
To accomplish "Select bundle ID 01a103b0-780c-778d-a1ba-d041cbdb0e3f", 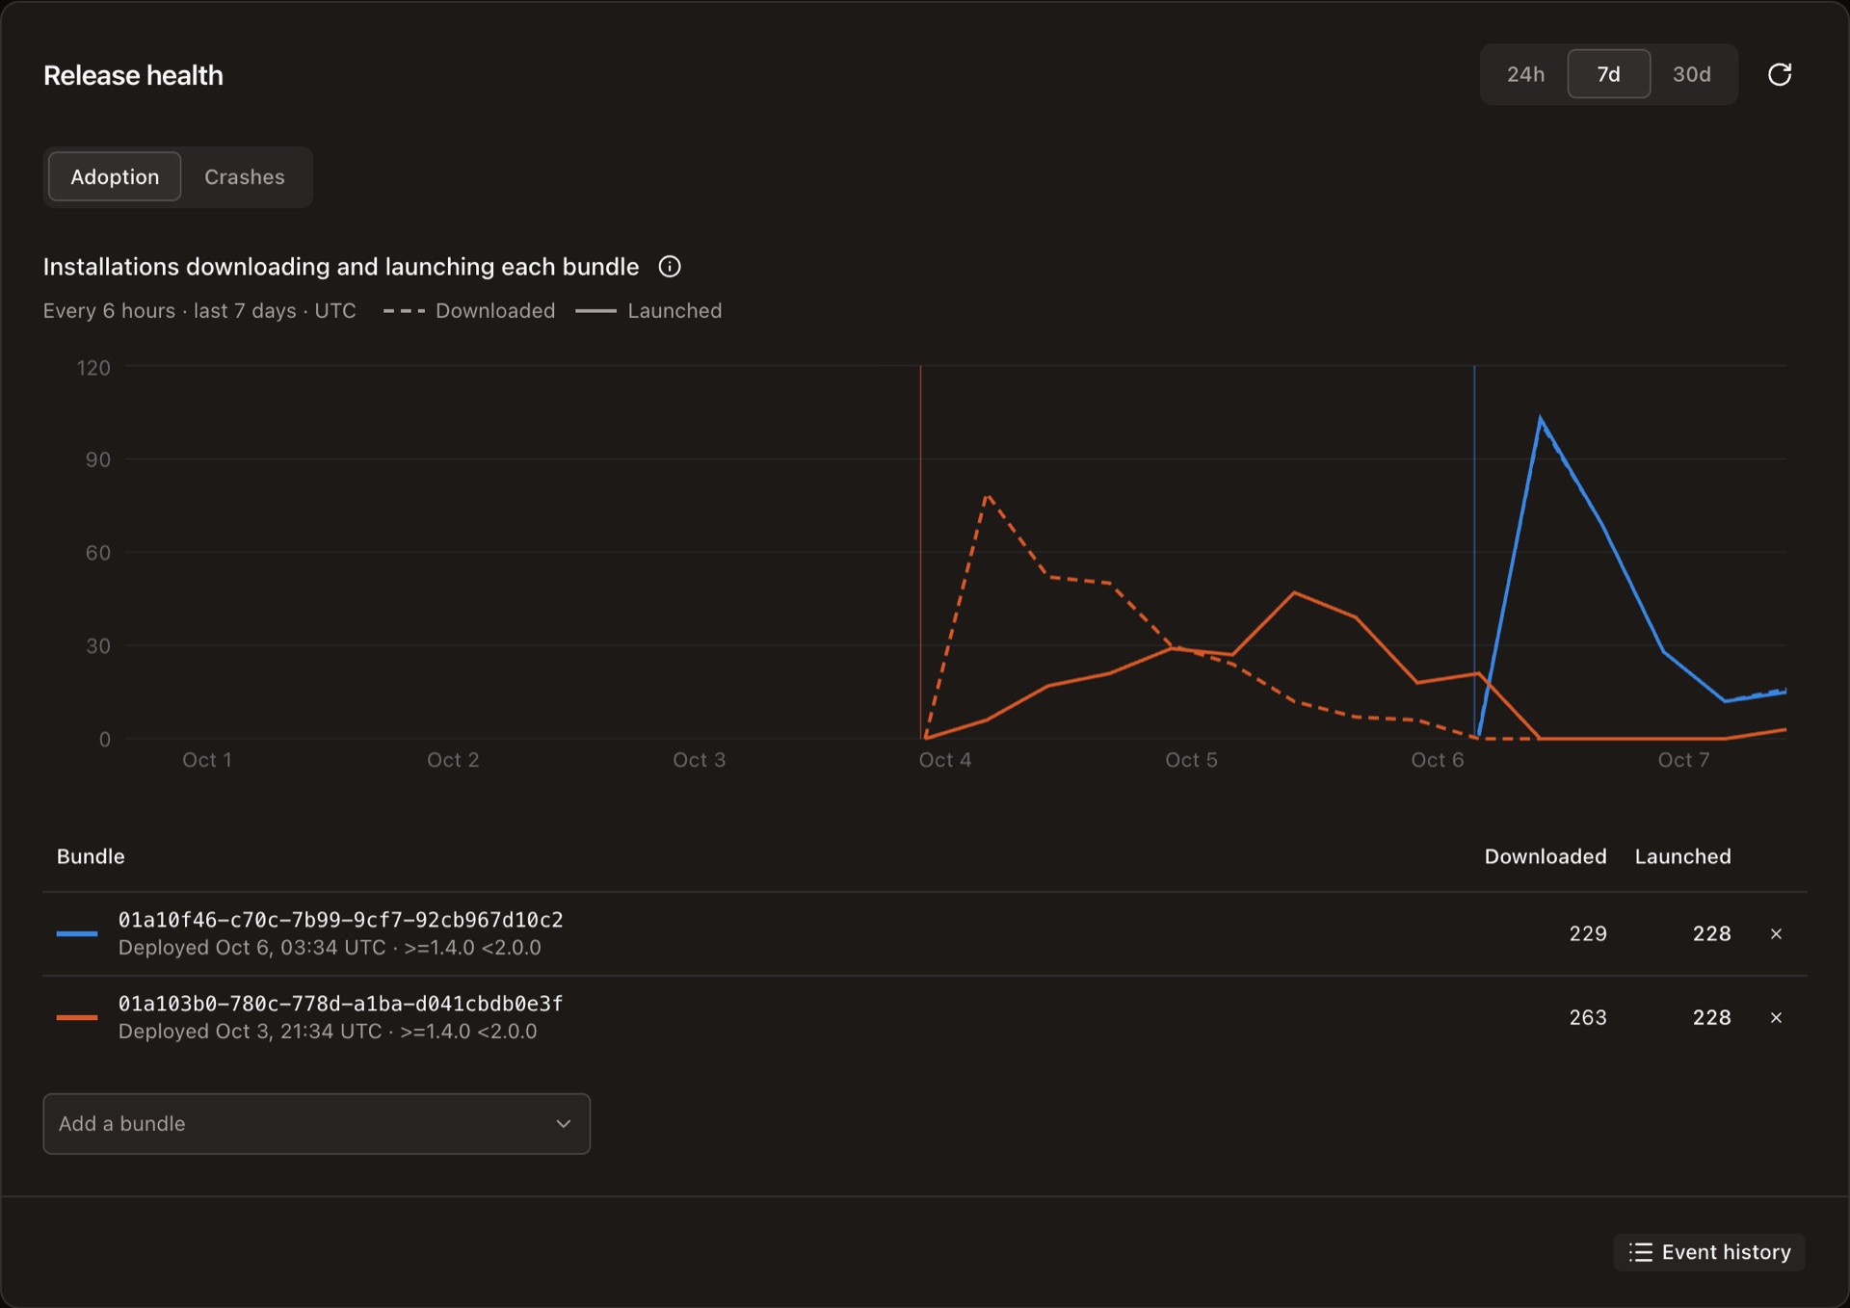I will (340, 1004).
